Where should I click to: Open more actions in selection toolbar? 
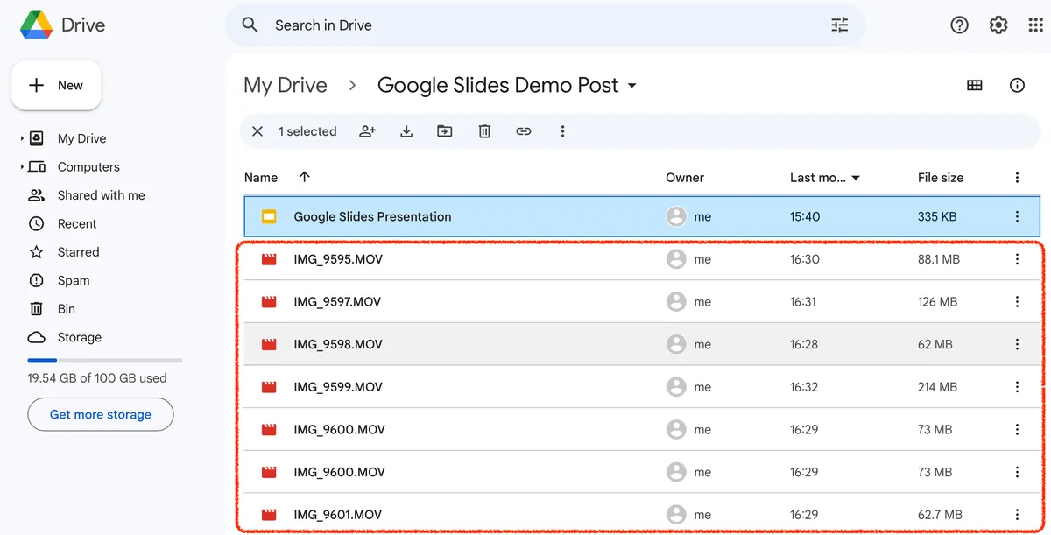pyautogui.click(x=562, y=131)
